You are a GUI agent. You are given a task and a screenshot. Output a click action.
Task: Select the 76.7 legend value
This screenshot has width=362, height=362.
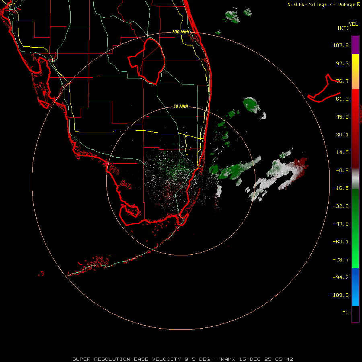342,81
